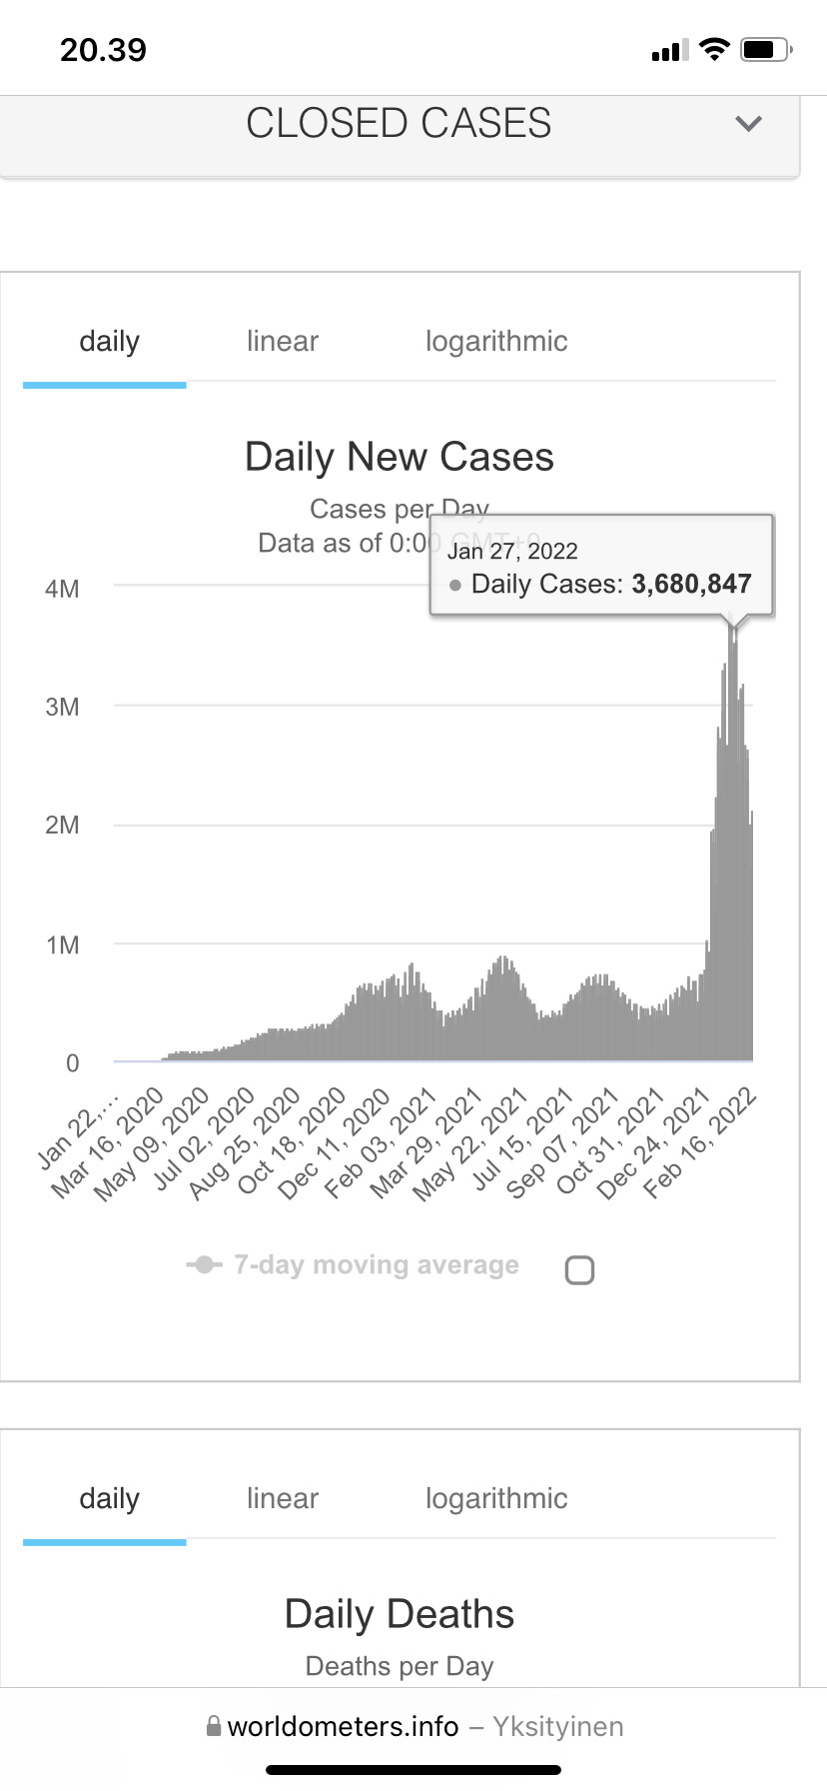This screenshot has width=827, height=1791.
Task: Expand the Closed Cases chevron
Action: tap(748, 124)
